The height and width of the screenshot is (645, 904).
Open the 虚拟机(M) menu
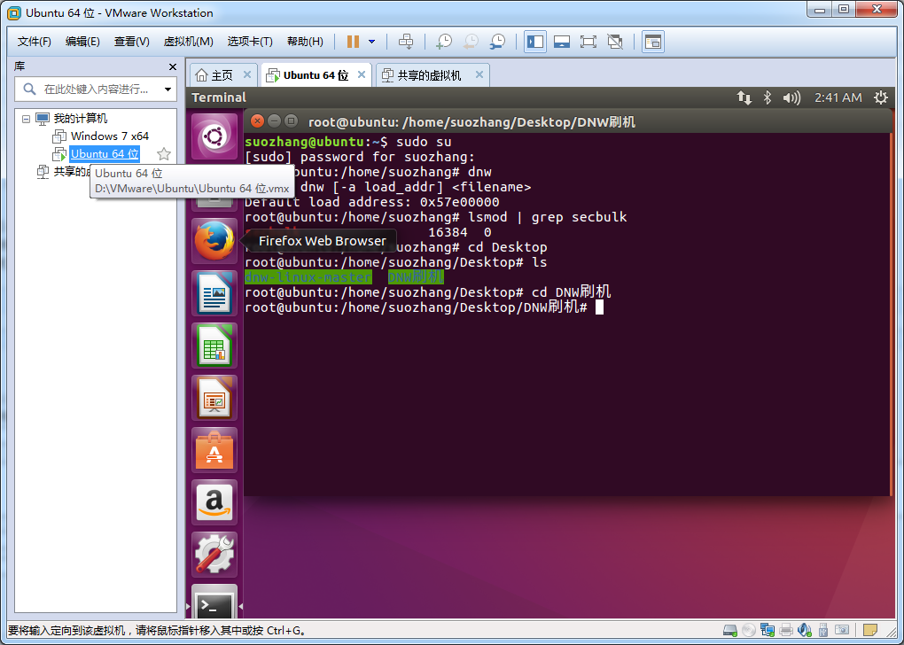point(189,42)
